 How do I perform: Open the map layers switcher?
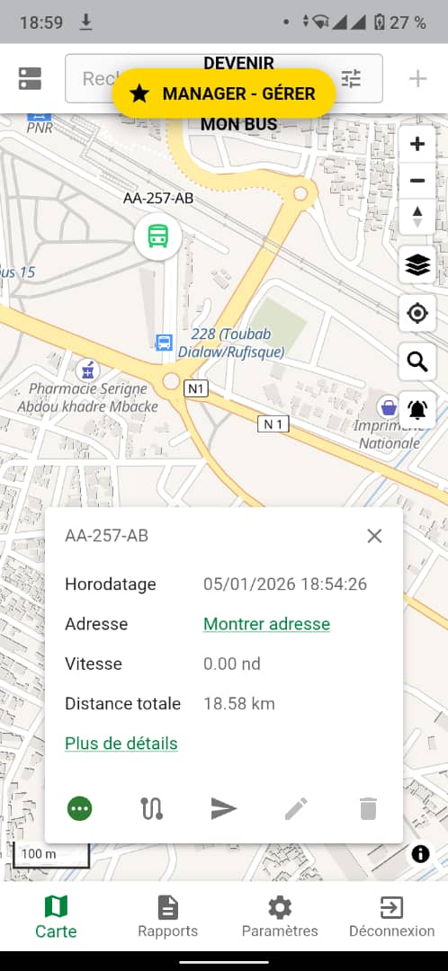point(417,265)
